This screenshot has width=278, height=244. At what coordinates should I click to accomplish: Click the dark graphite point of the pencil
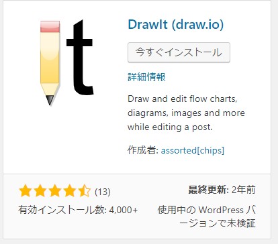50,100
